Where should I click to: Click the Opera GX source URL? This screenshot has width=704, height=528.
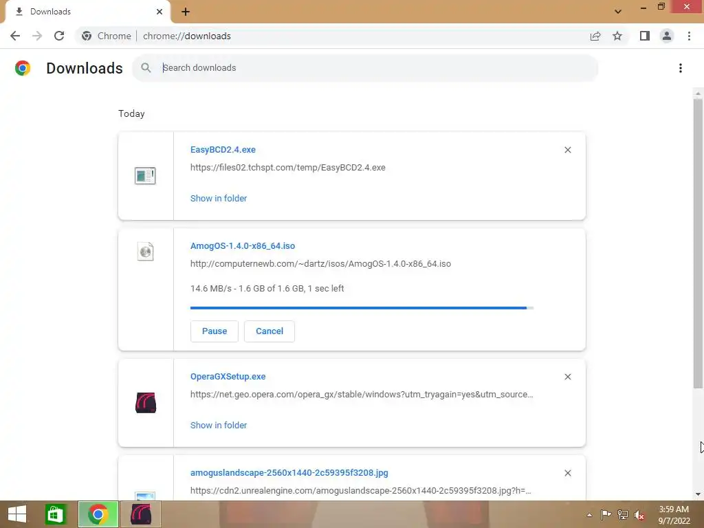tap(362, 395)
